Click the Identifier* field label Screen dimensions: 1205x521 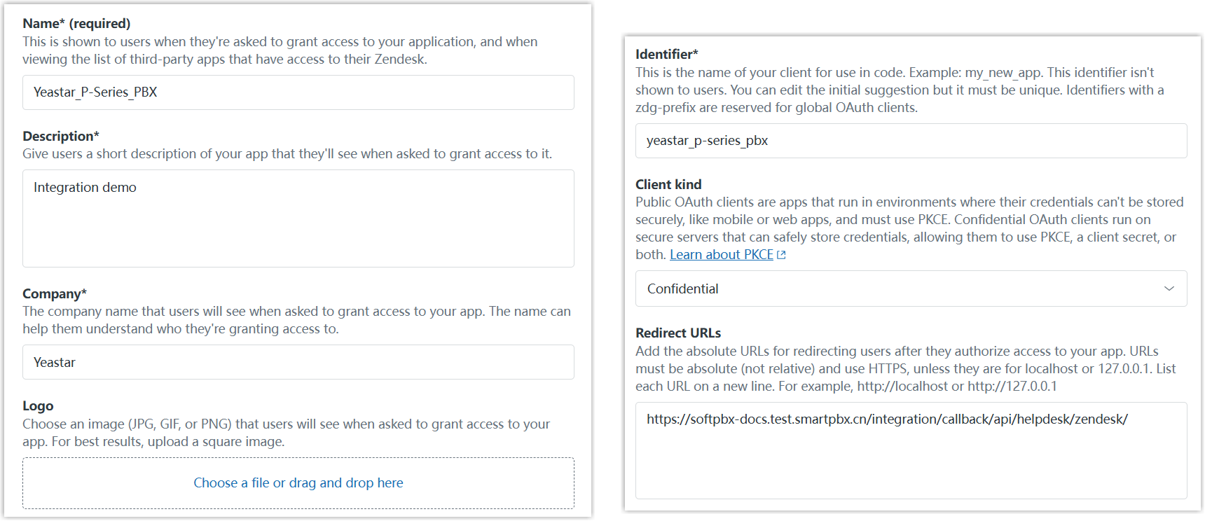tap(666, 54)
